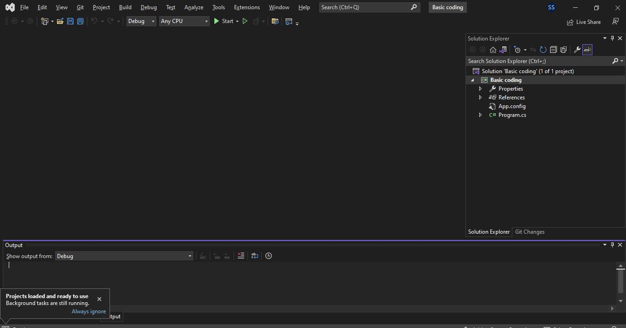
Task: Click the SS account avatar
Action: (551, 7)
